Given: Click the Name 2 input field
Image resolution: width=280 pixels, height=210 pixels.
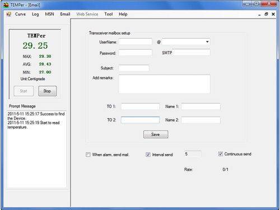Looking at the screenshot, I should 201,120.
